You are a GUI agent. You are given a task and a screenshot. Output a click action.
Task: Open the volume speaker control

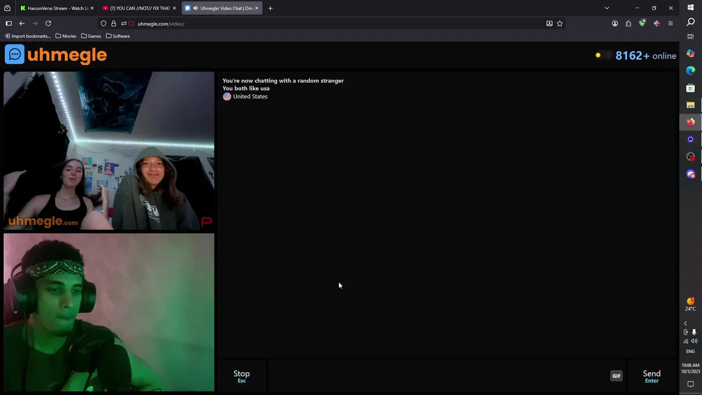694,341
